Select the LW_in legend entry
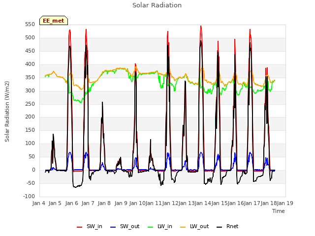Image resolution: width=315 pixels, height=236 pixels. click(x=160, y=226)
